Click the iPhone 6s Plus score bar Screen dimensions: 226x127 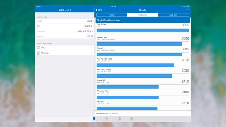tap(127, 97)
